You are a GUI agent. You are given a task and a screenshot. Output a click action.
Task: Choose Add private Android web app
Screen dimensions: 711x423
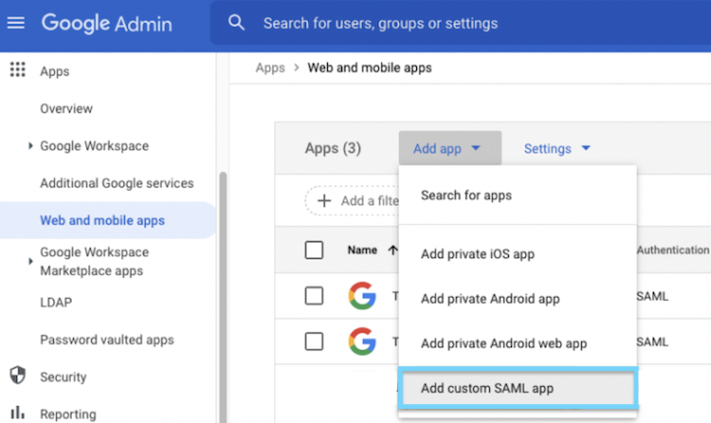pos(518,343)
